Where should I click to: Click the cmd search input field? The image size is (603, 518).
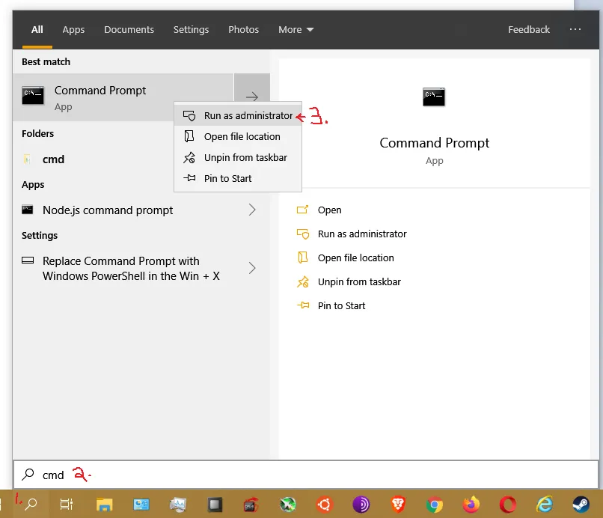tap(306, 475)
